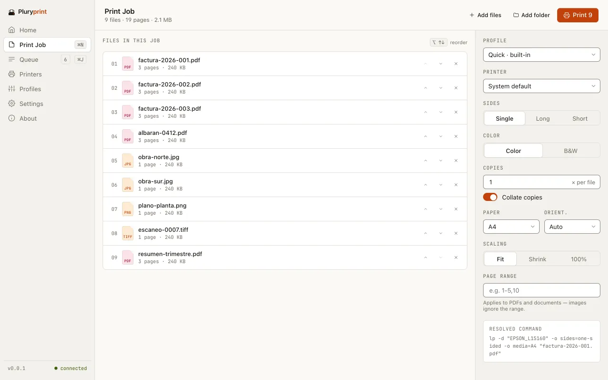Image resolution: width=608 pixels, height=380 pixels.
Task: Open the About page
Action: coord(47,118)
